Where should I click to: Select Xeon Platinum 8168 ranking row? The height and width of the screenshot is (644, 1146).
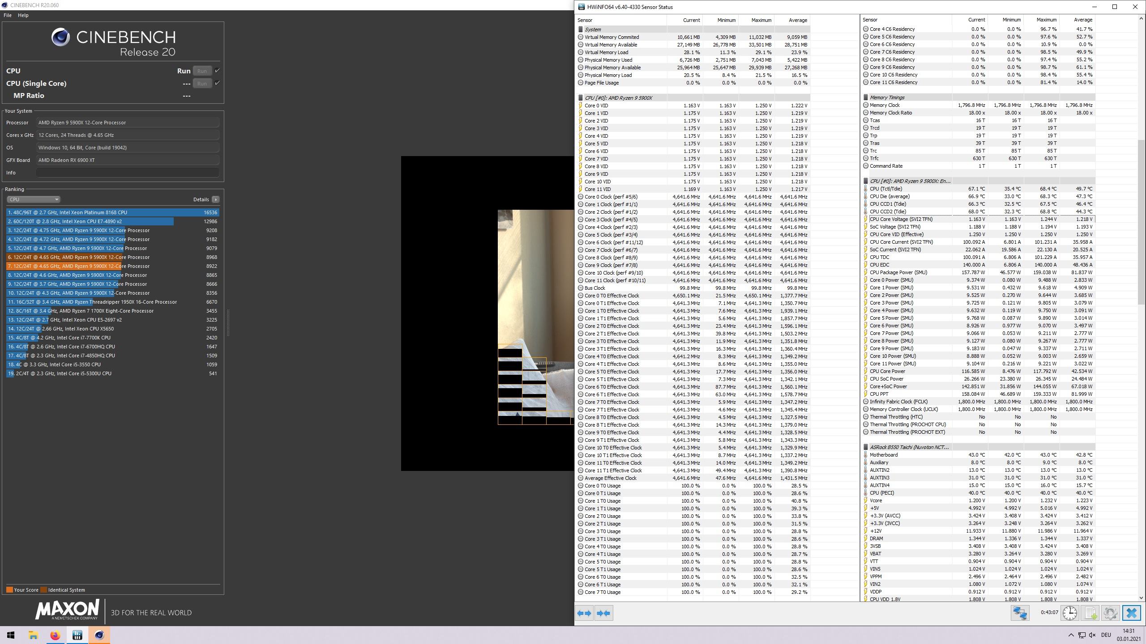click(x=112, y=212)
